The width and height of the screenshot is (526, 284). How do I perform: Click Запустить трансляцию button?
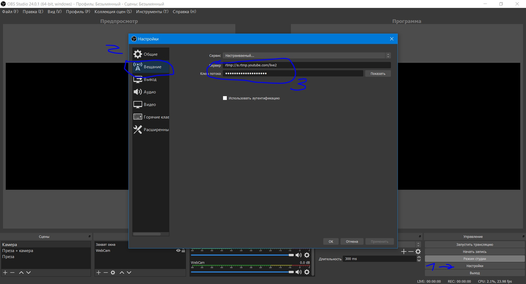point(475,245)
